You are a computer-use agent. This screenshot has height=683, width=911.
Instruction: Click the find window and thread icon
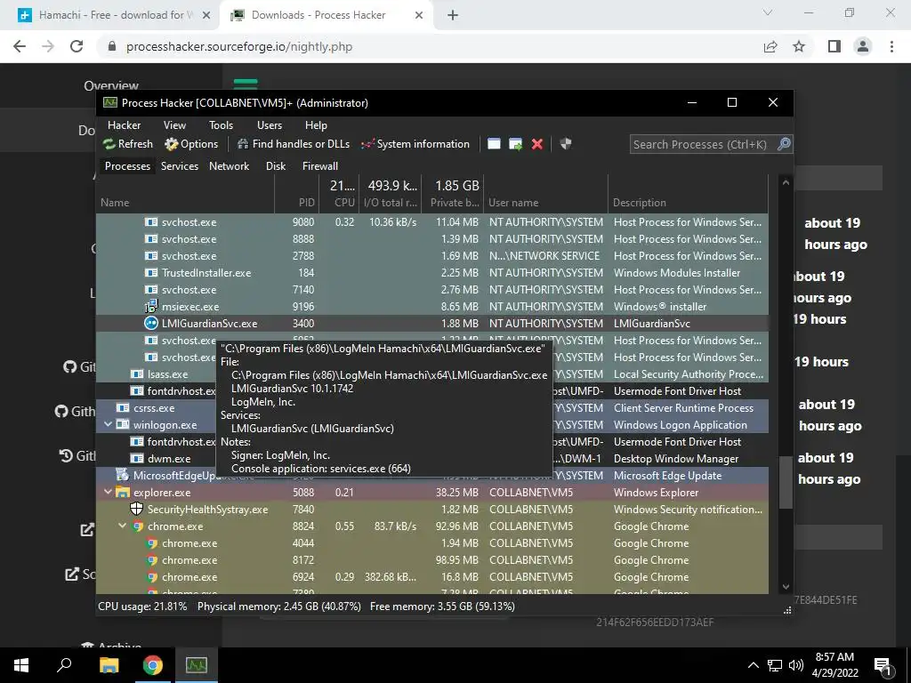(x=515, y=144)
